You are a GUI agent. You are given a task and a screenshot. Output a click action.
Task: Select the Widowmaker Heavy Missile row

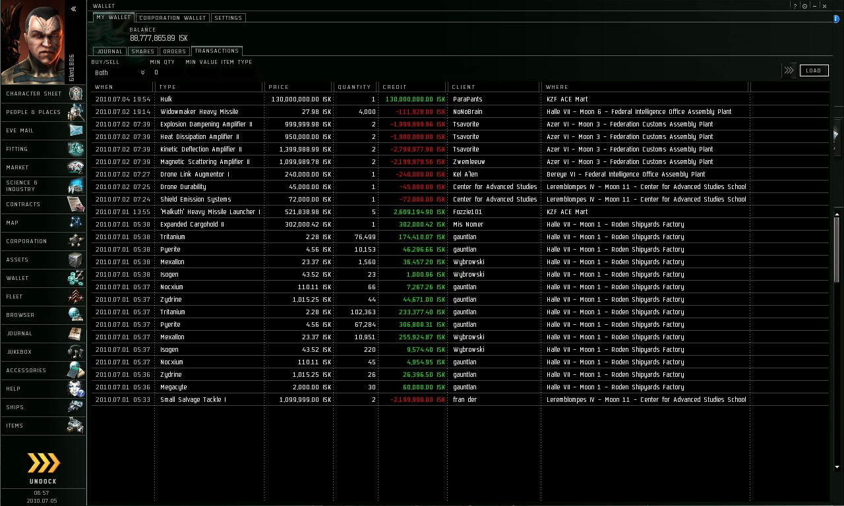click(x=460, y=112)
